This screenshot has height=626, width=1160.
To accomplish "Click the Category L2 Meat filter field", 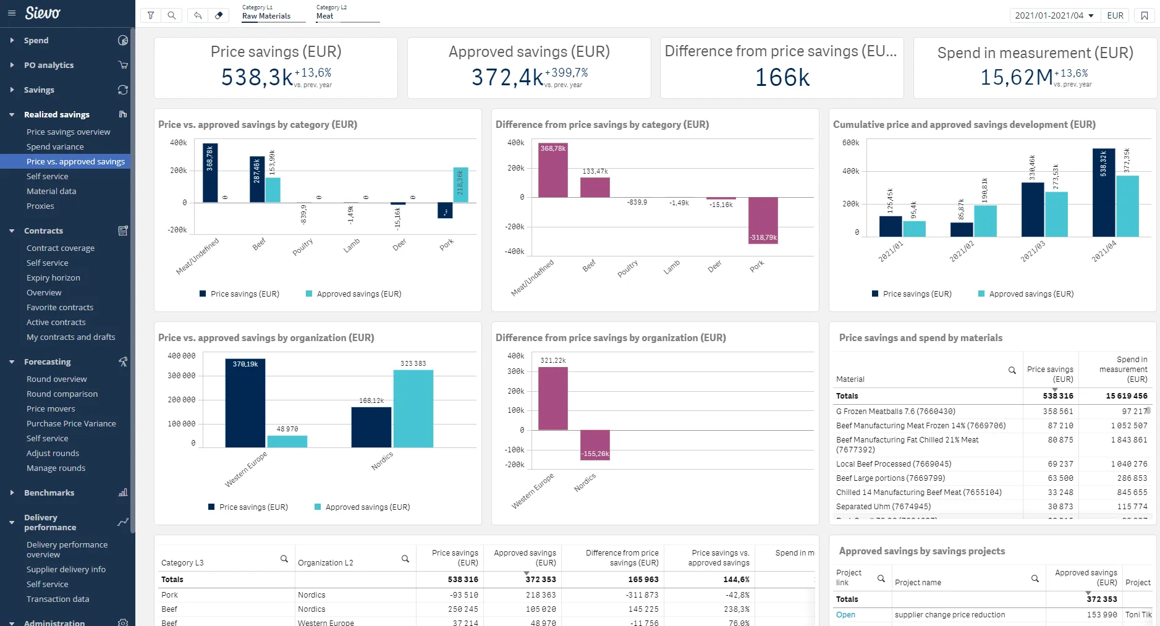I will [347, 15].
